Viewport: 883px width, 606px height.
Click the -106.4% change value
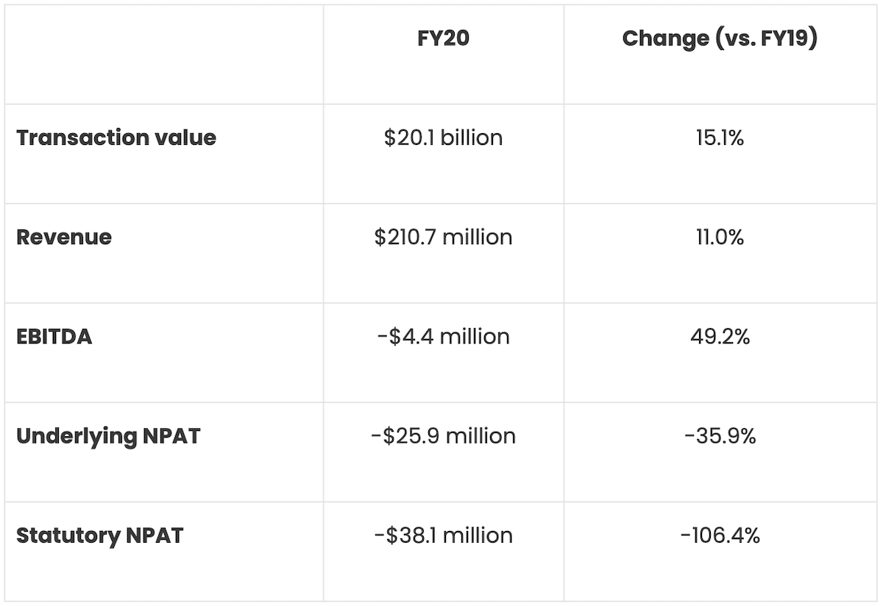(x=720, y=535)
